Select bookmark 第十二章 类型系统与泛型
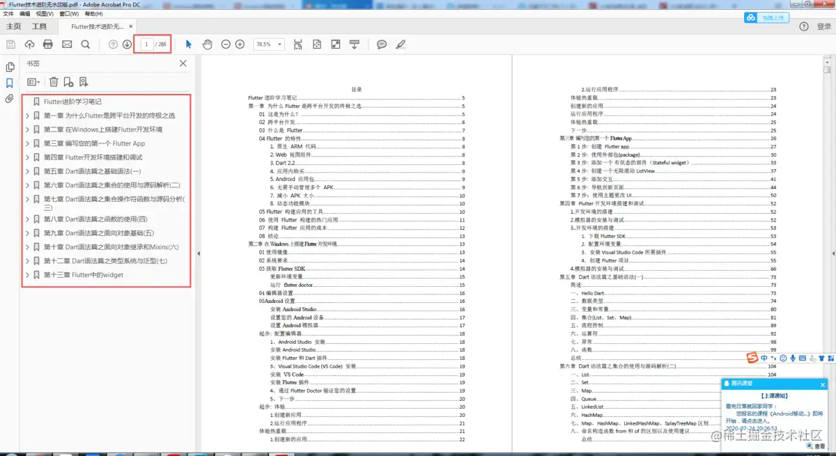This screenshot has width=836, height=456. click(x=105, y=261)
